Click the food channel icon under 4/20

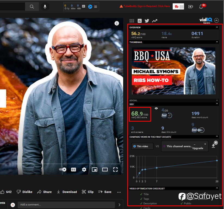164,115
